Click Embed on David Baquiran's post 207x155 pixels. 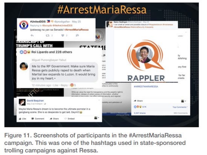click(x=70, y=119)
